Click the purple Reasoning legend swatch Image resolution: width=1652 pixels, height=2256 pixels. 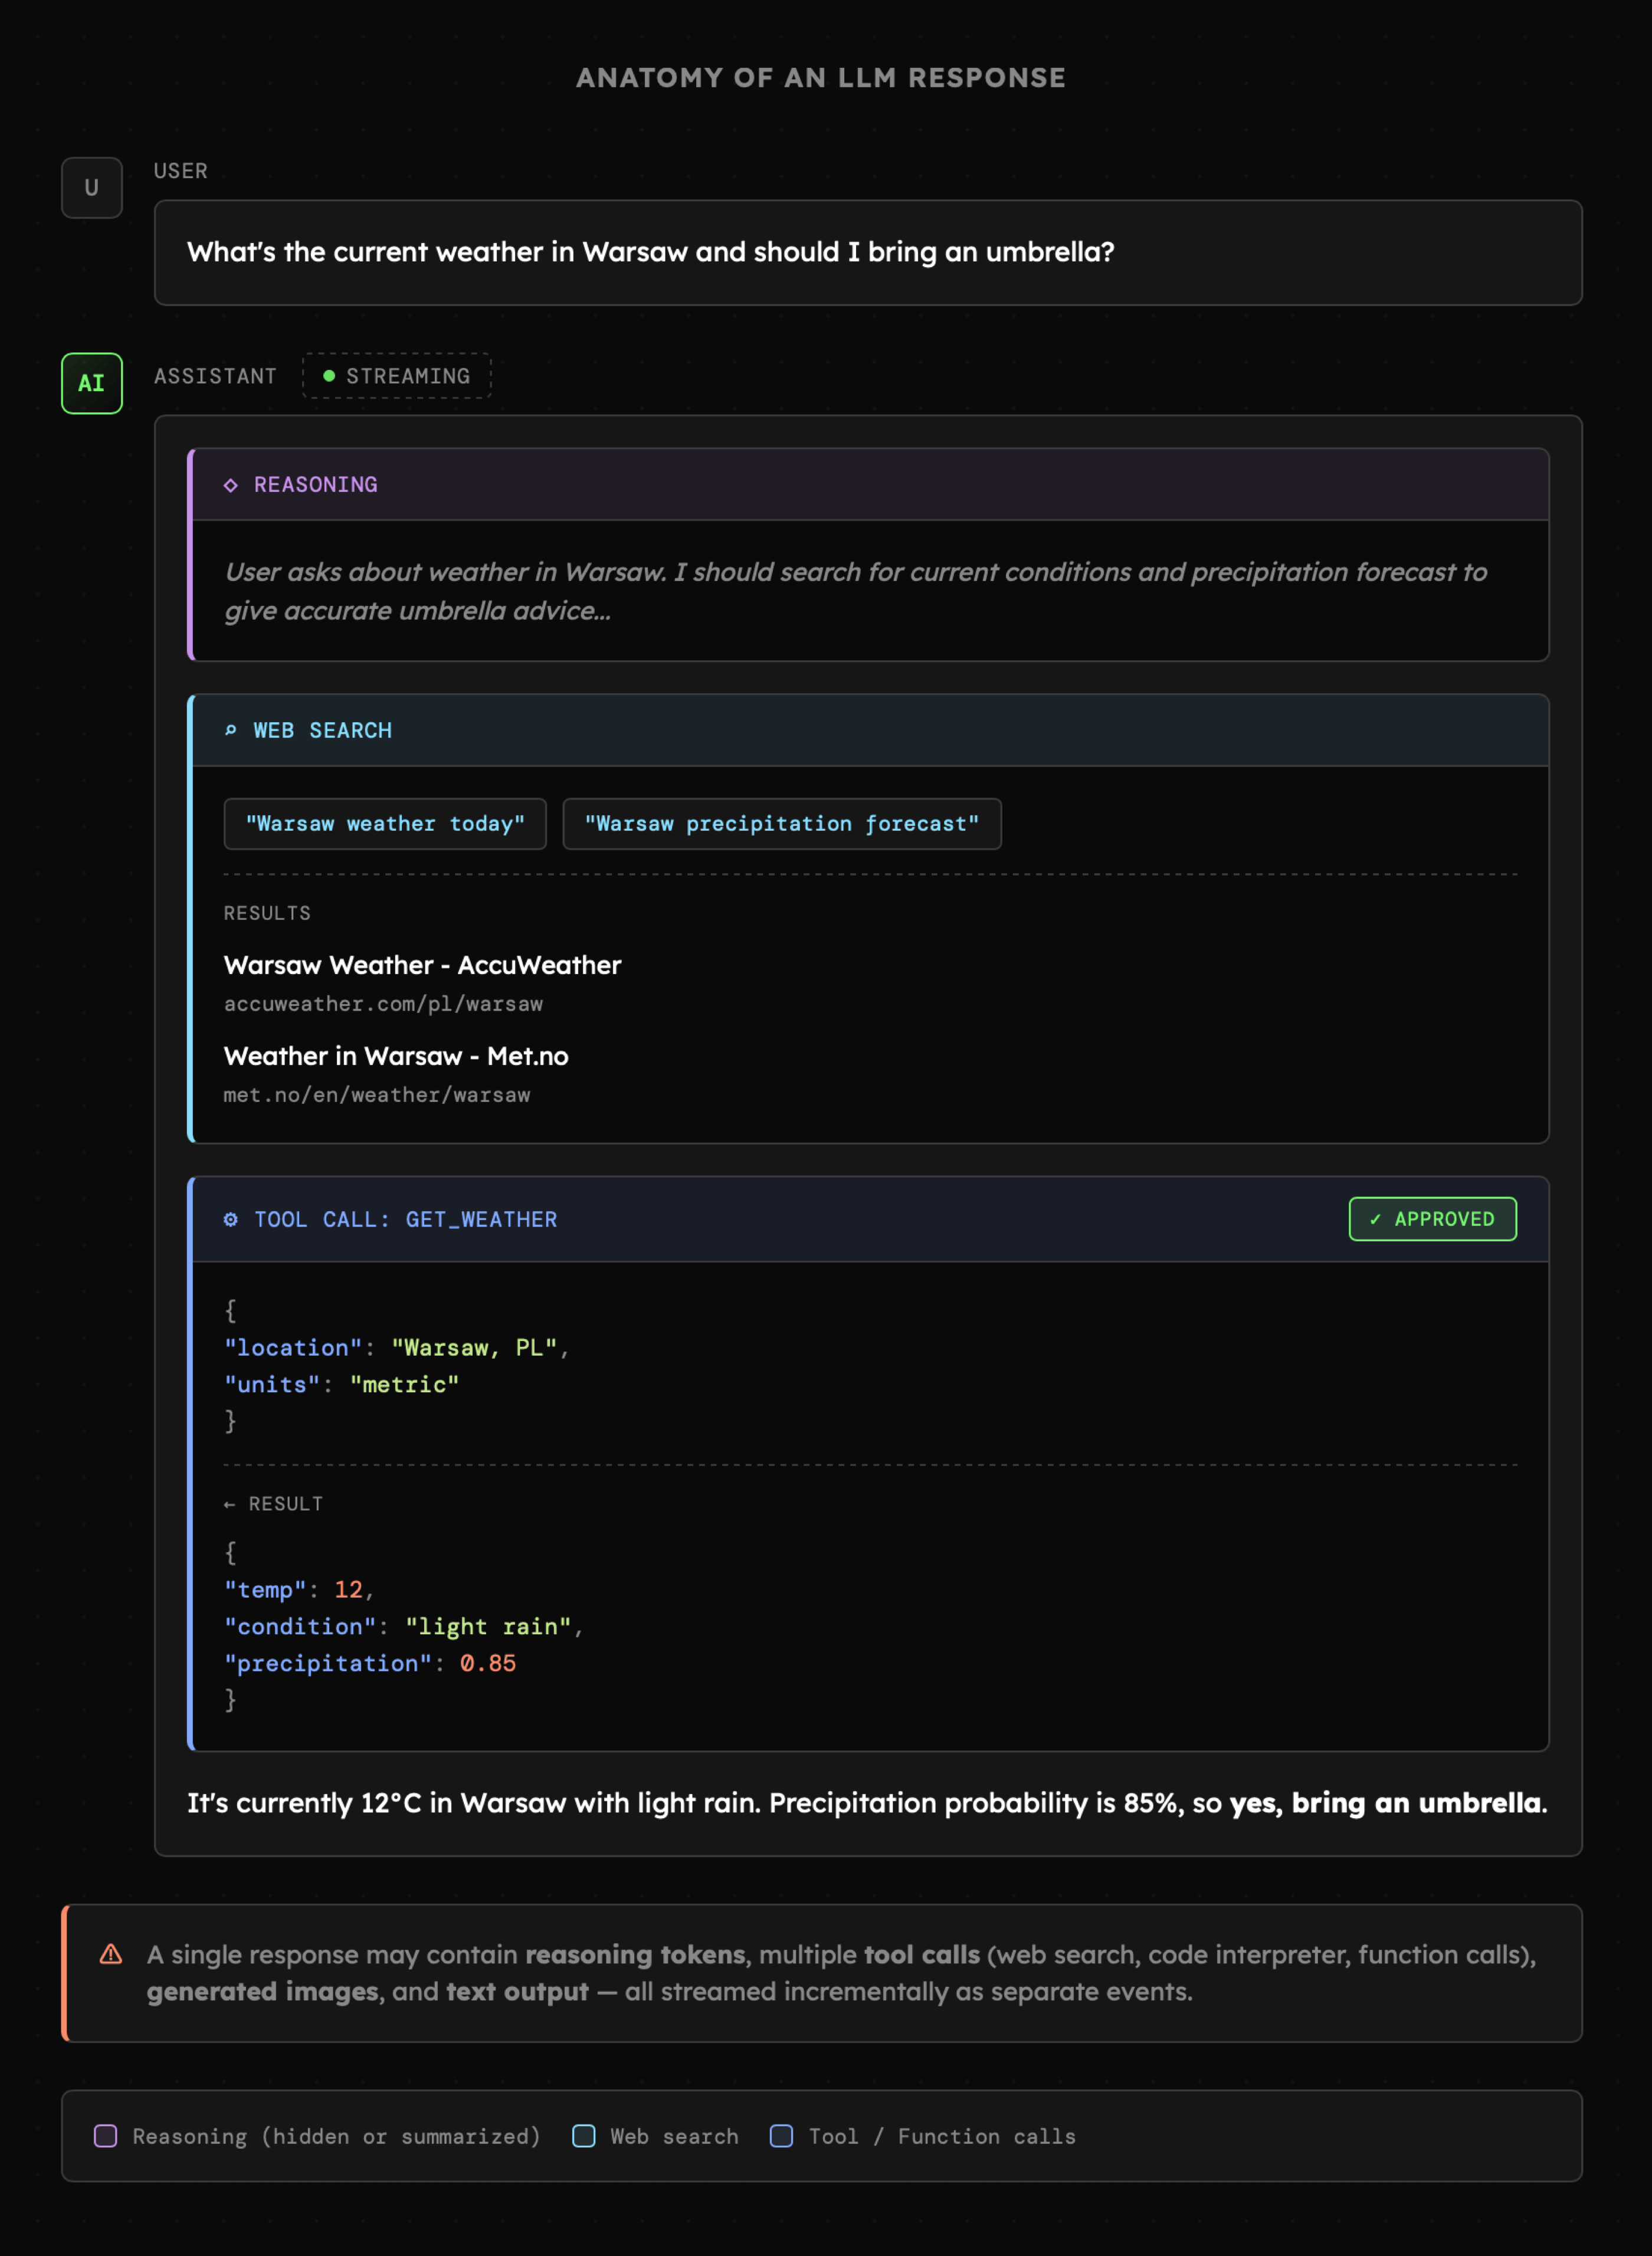pos(106,2136)
